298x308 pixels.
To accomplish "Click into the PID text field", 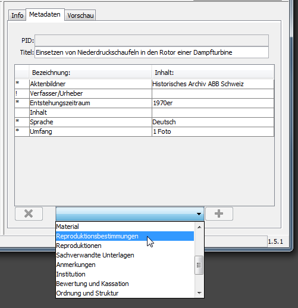I will (x=152, y=40).
